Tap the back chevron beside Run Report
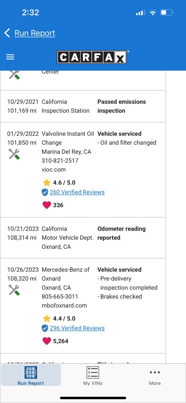186x403 pixels. click(x=7, y=33)
